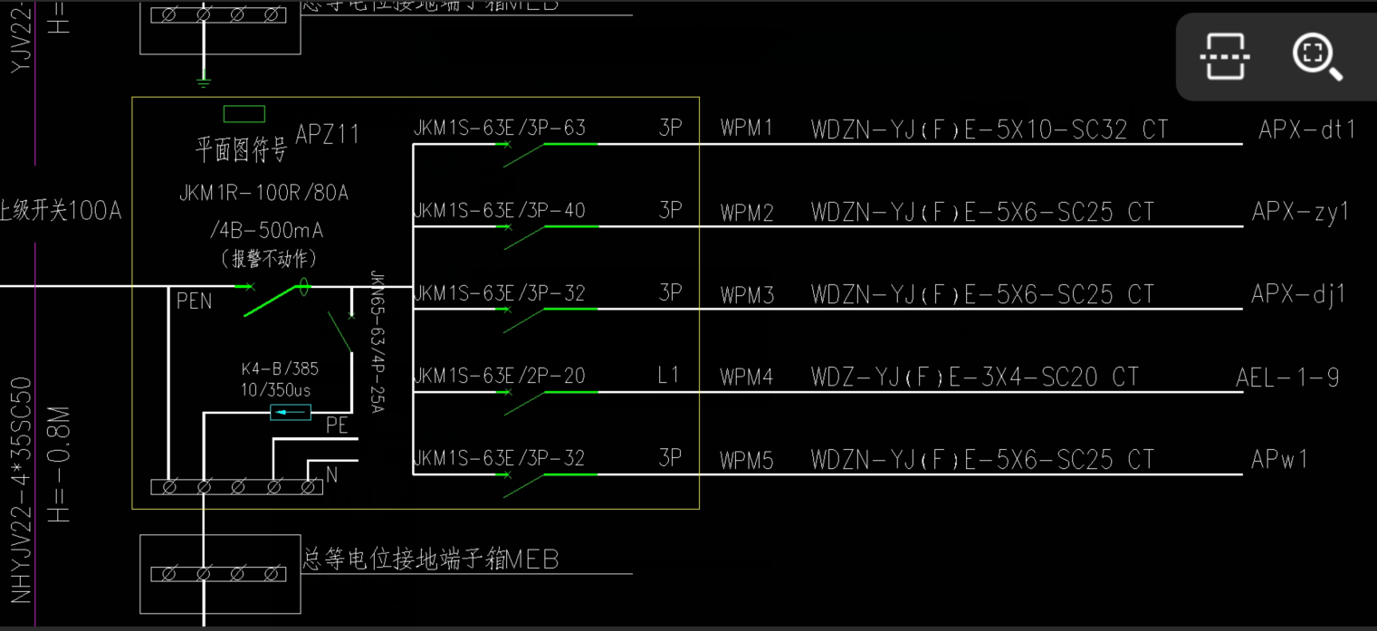Click the WDZN-YJ(F)E-5X10-SC32 CT cable text
1377x631 pixels.
[989, 129]
